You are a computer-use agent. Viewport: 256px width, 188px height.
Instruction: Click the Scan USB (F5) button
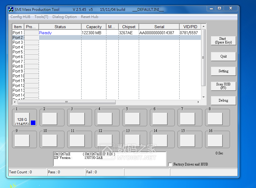[223, 86]
